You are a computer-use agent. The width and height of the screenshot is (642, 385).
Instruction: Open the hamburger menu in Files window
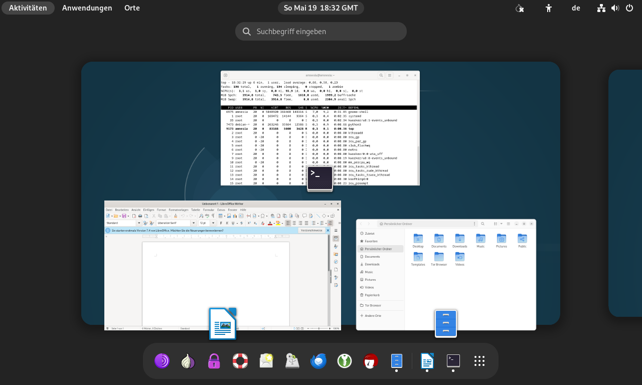click(x=508, y=224)
